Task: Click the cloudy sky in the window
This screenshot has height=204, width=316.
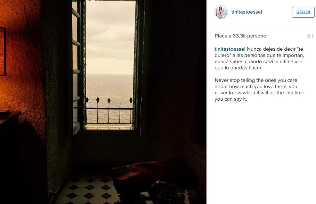Action: pyautogui.click(x=111, y=37)
